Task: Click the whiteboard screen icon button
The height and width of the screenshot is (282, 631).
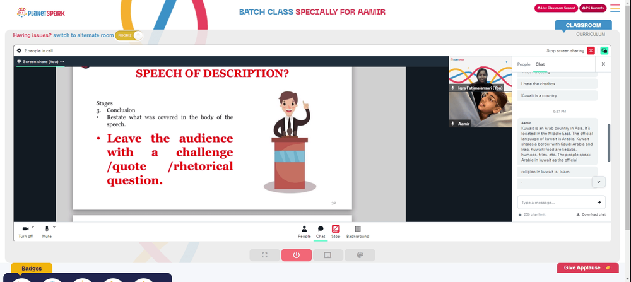Action: 328,255
